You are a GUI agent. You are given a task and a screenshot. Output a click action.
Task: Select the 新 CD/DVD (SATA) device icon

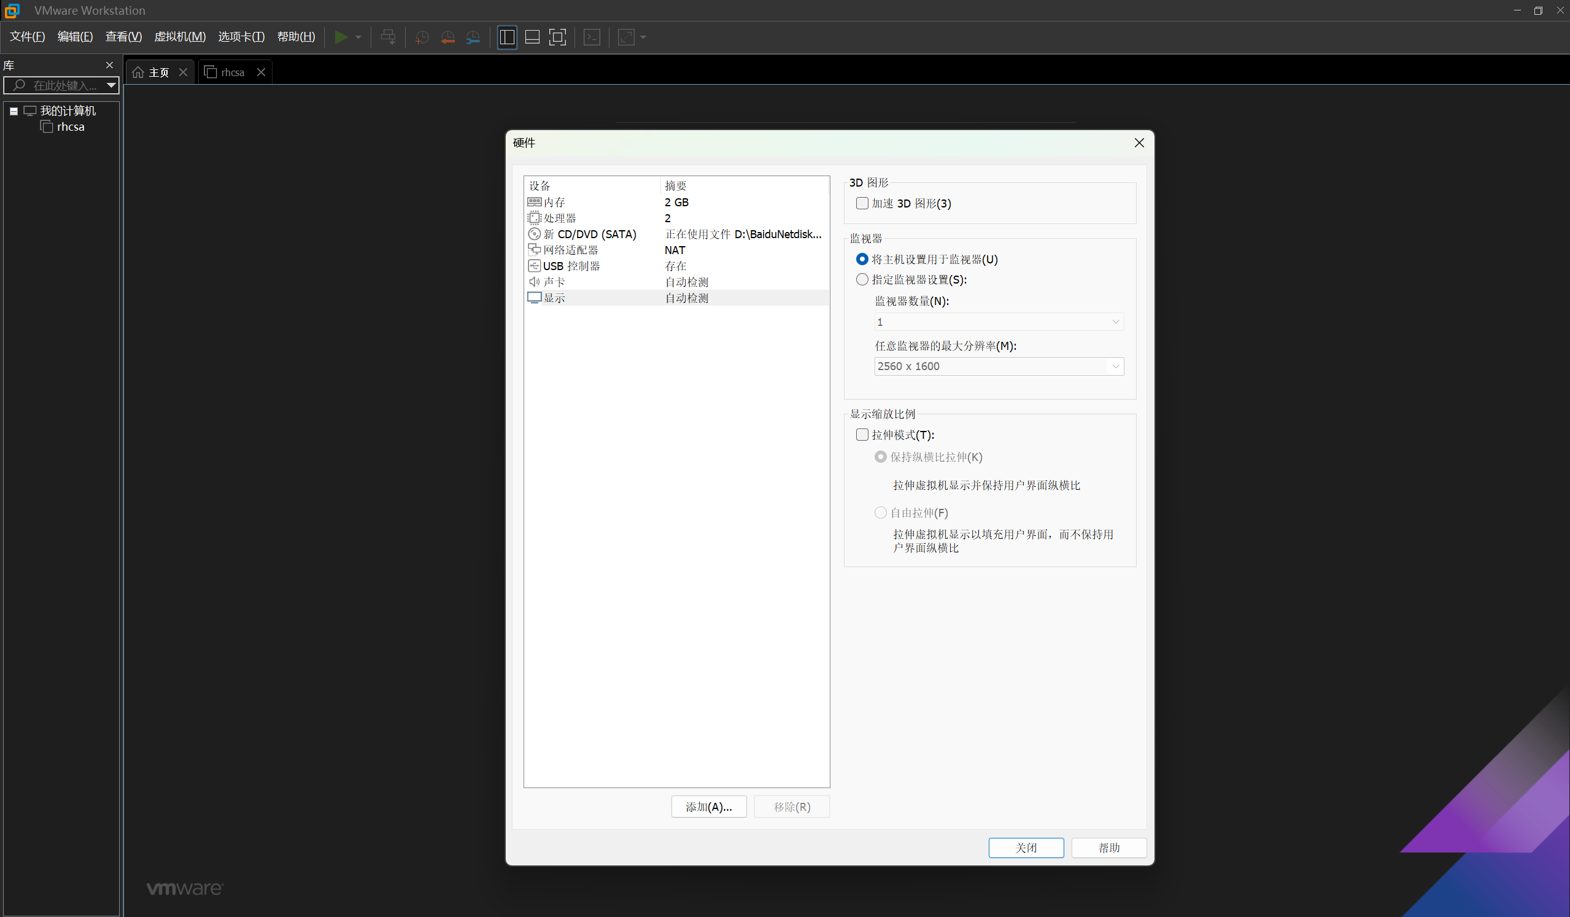click(534, 234)
